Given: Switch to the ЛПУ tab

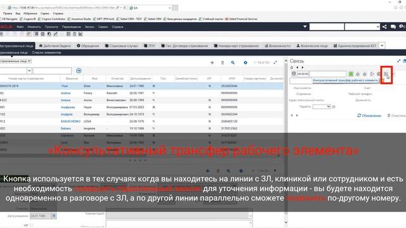Looking at the screenshot, I should [x=150, y=46].
